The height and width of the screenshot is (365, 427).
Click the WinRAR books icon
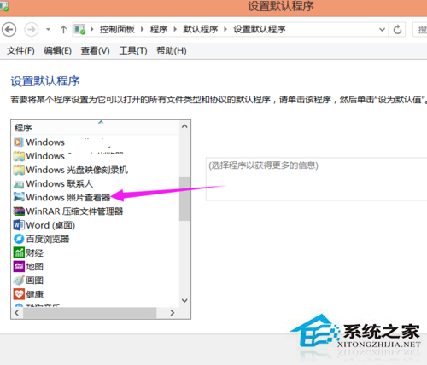pyautogui.click(x=19, y=211)
